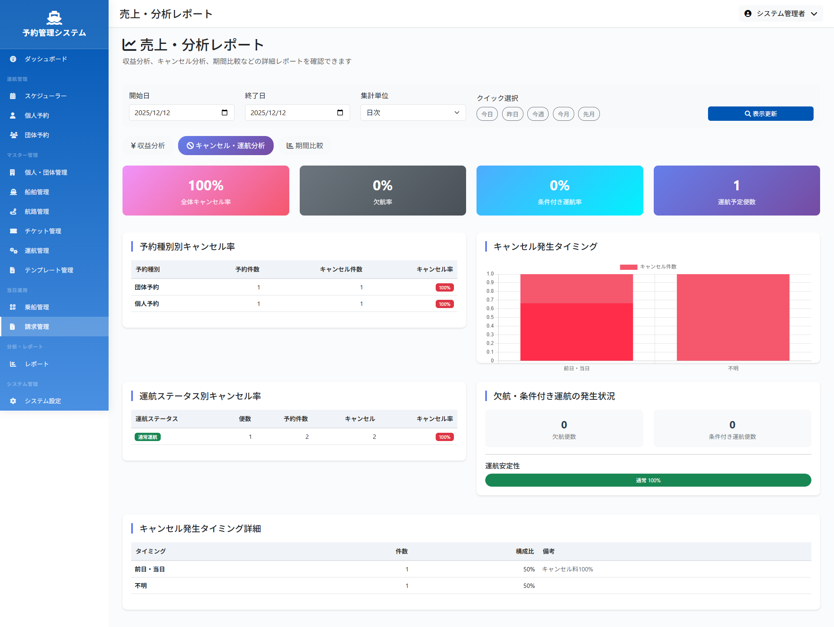Select the 今日 quick filter chip
834x627 pixels.
[x=487, y=114]
